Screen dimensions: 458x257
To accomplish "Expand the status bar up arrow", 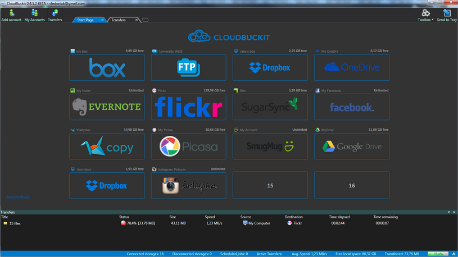I will [454, 254].
